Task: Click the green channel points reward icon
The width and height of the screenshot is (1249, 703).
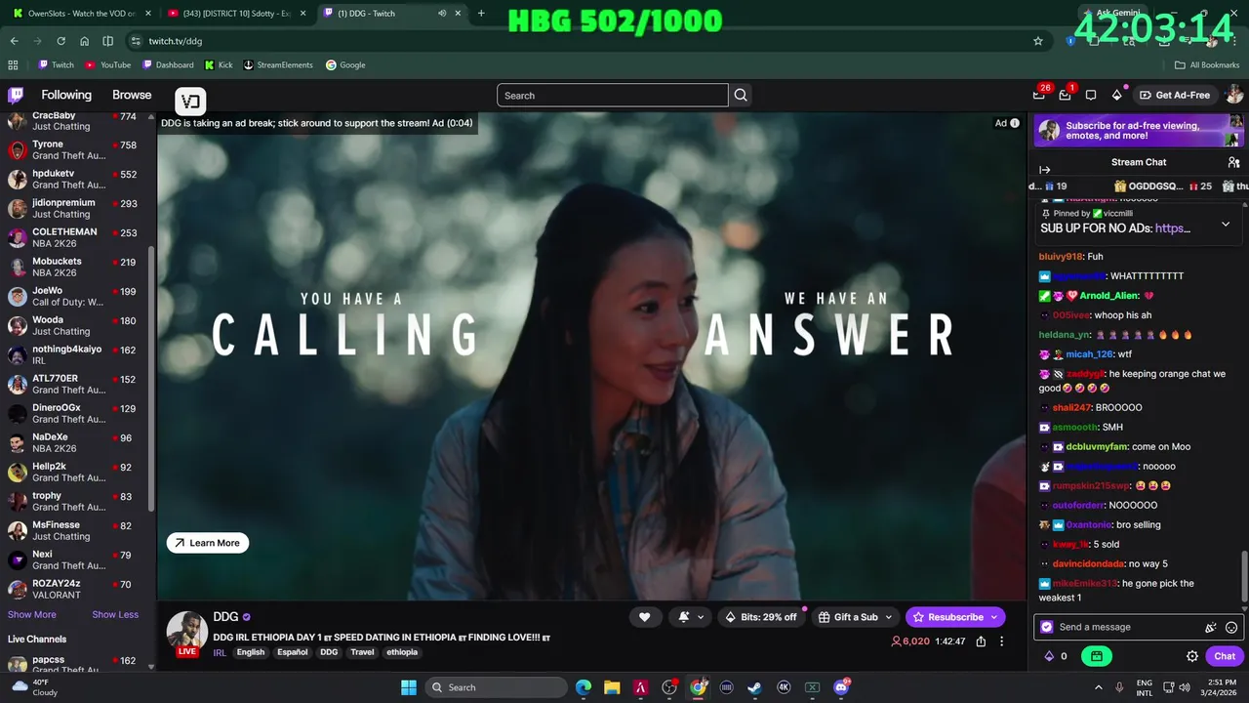Action: 1097,656
